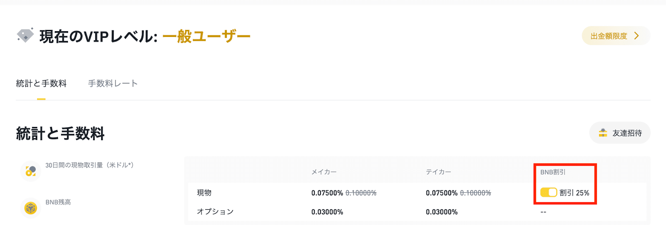This screenshot has height=250, width=666.
Task: Click the 一般ユーザー VIP level text
Action: coord(206,37)
